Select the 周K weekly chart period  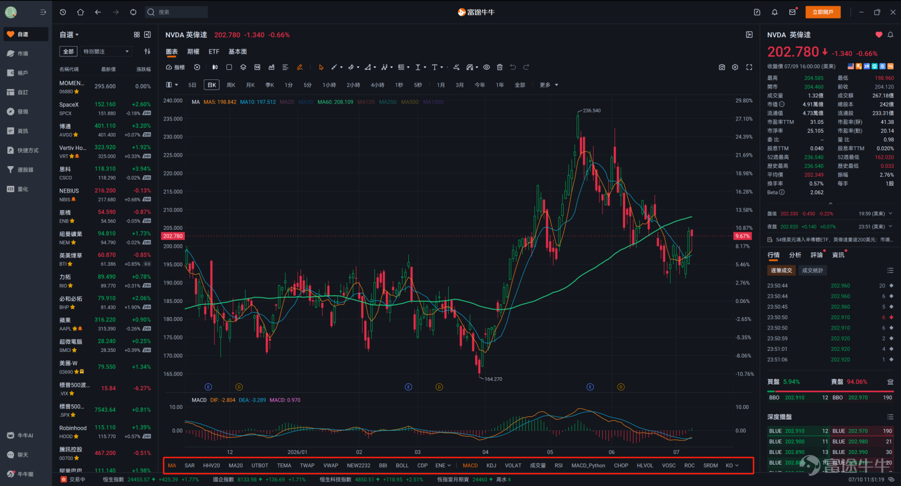point(231,85)
